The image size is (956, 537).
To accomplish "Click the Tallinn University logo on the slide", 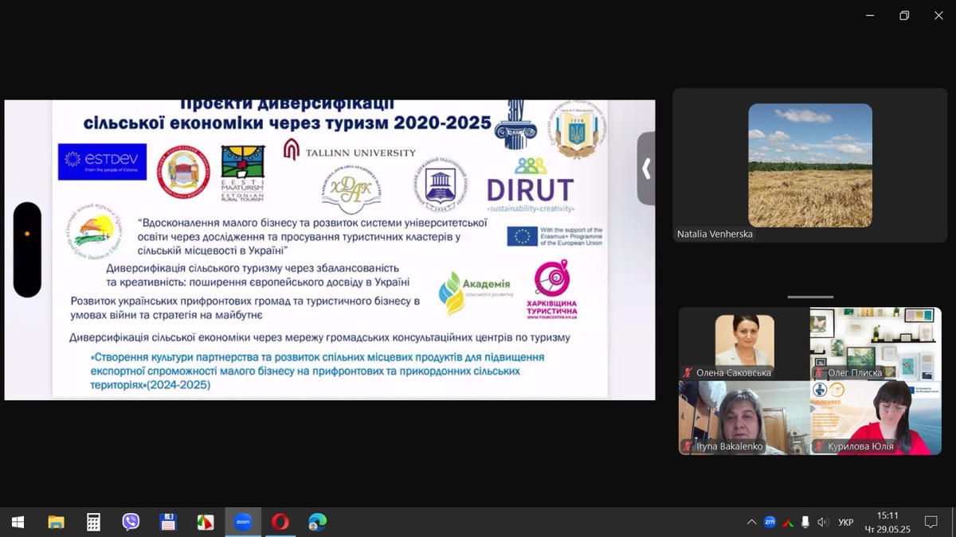I will [350, 150].
